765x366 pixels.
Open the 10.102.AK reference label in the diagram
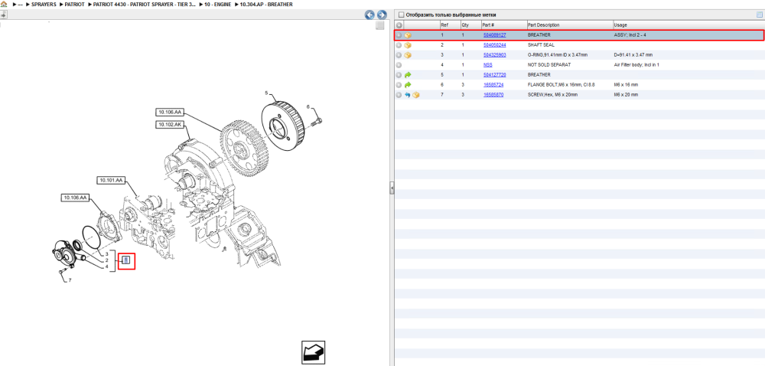(x=170, y=125)
